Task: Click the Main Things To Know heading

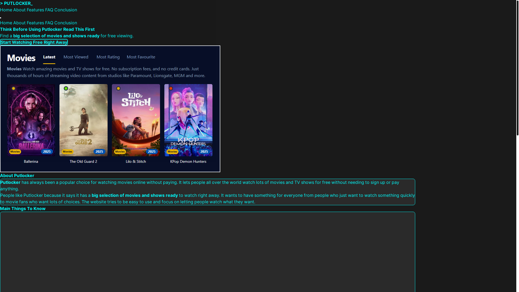Action: pyautogui.click(x=23, y=208)
